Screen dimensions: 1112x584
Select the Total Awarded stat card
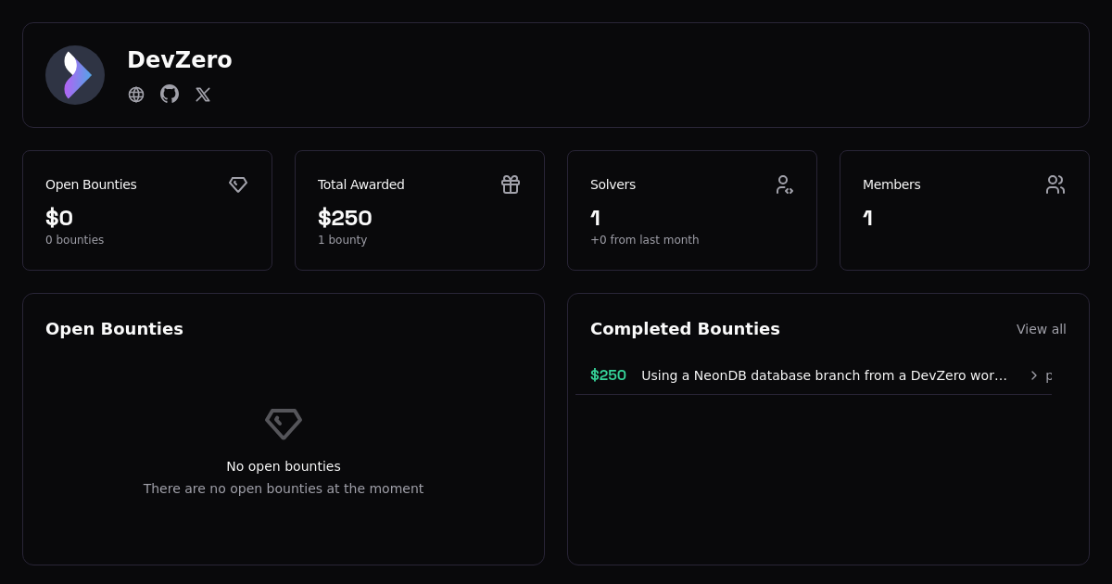[420, 209]
